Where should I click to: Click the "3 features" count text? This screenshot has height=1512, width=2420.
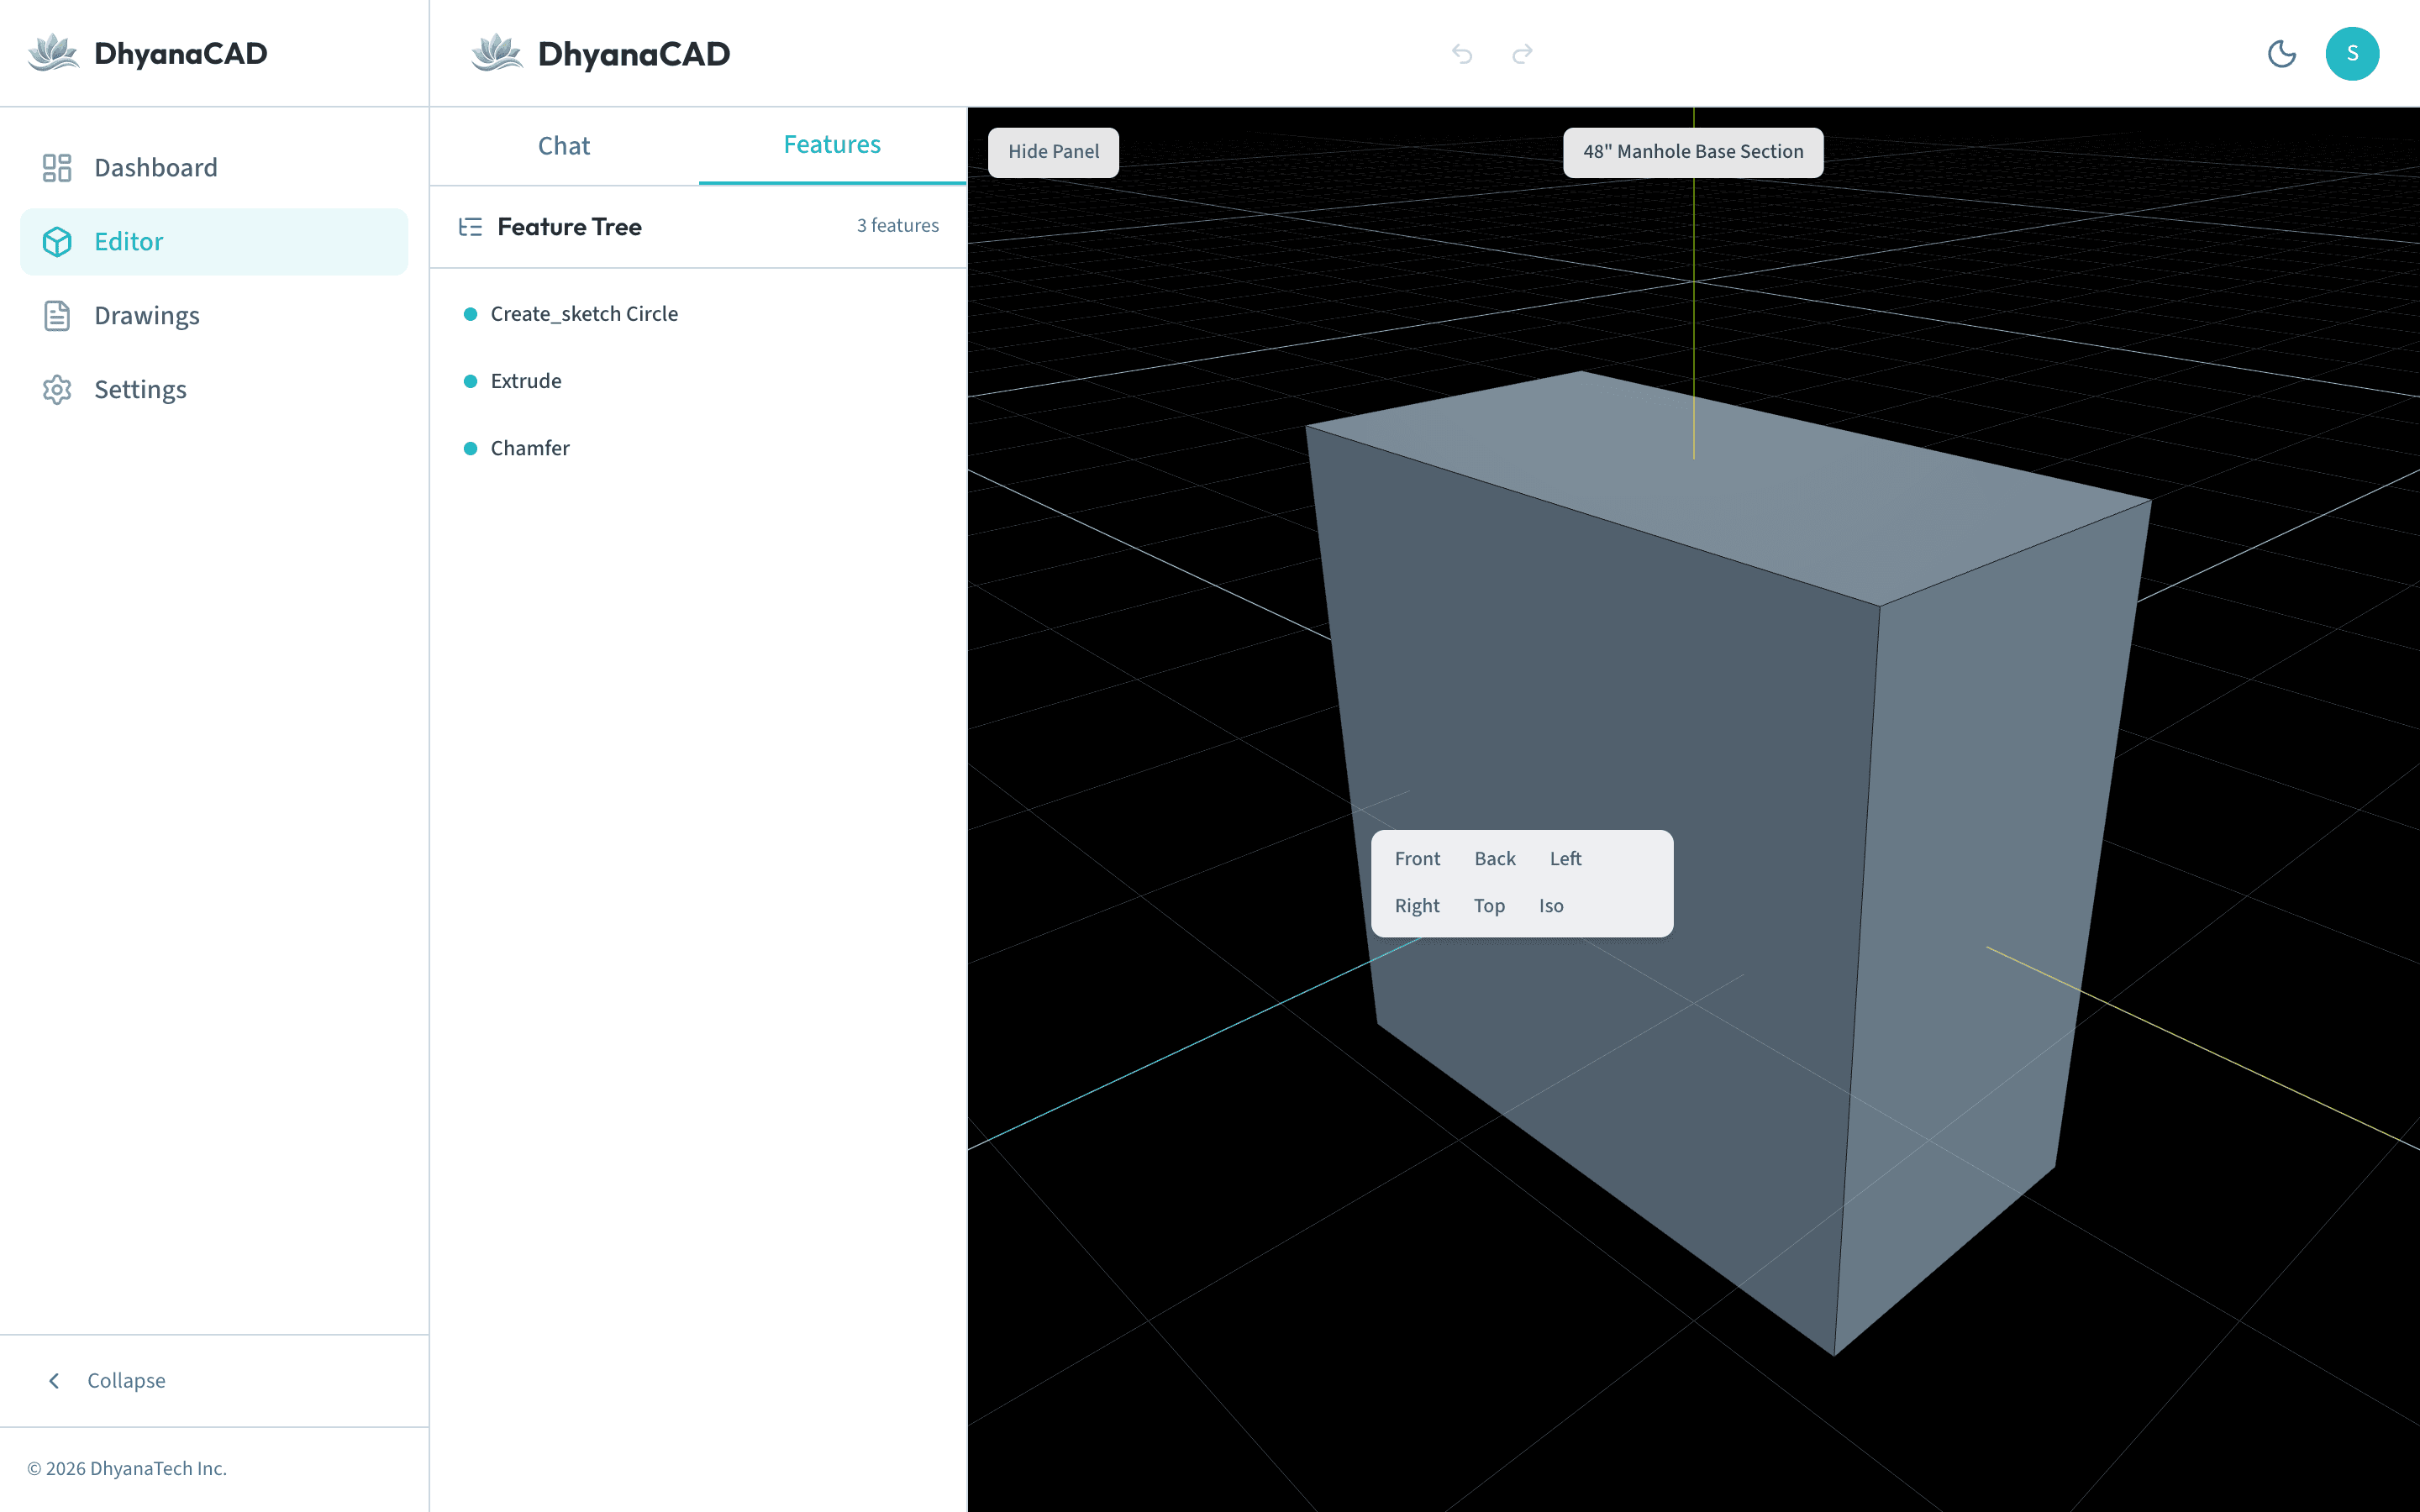(897, 226)
